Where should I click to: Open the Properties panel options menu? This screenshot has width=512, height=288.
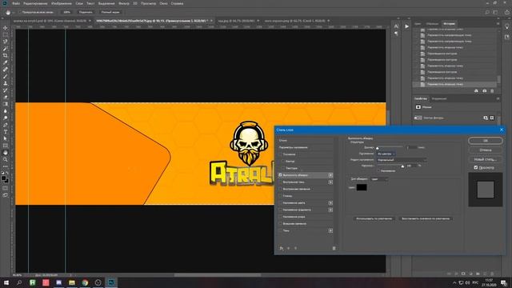[x=498, y=98]
